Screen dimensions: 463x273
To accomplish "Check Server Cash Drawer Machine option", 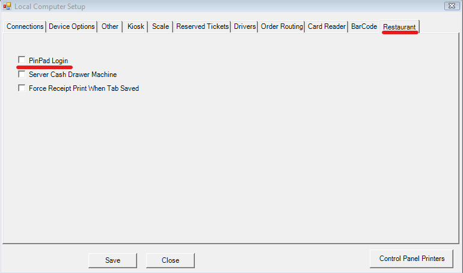I will coord(22,75).
